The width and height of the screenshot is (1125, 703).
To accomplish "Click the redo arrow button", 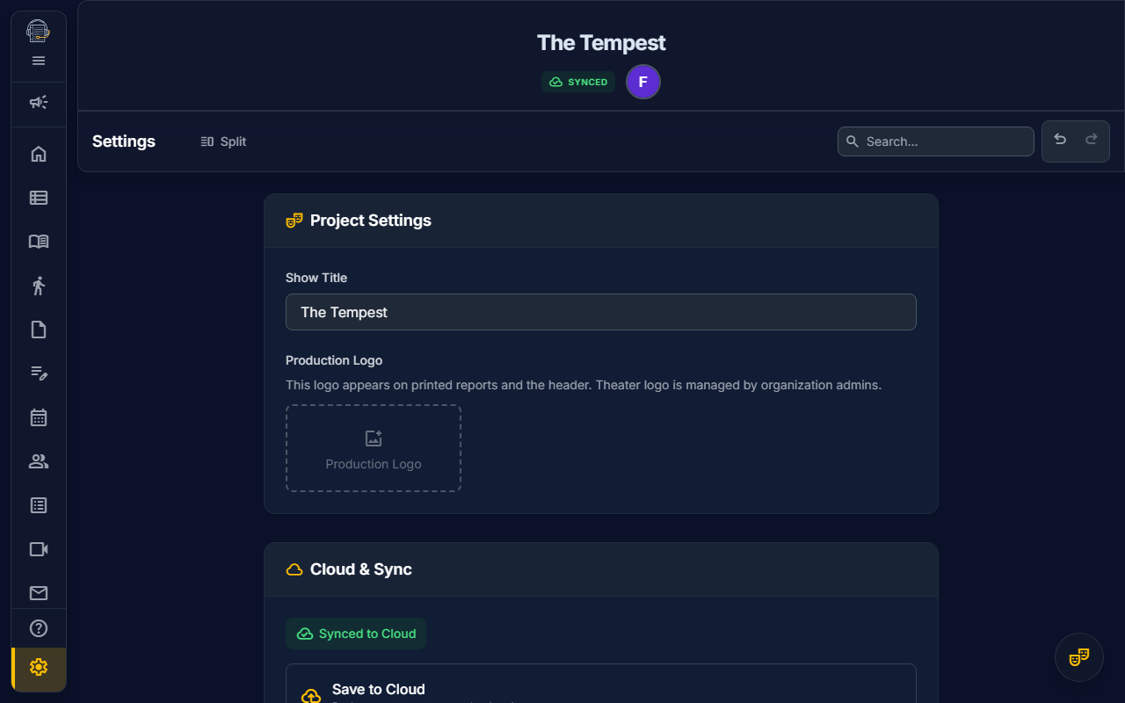I will (1090, 140).
